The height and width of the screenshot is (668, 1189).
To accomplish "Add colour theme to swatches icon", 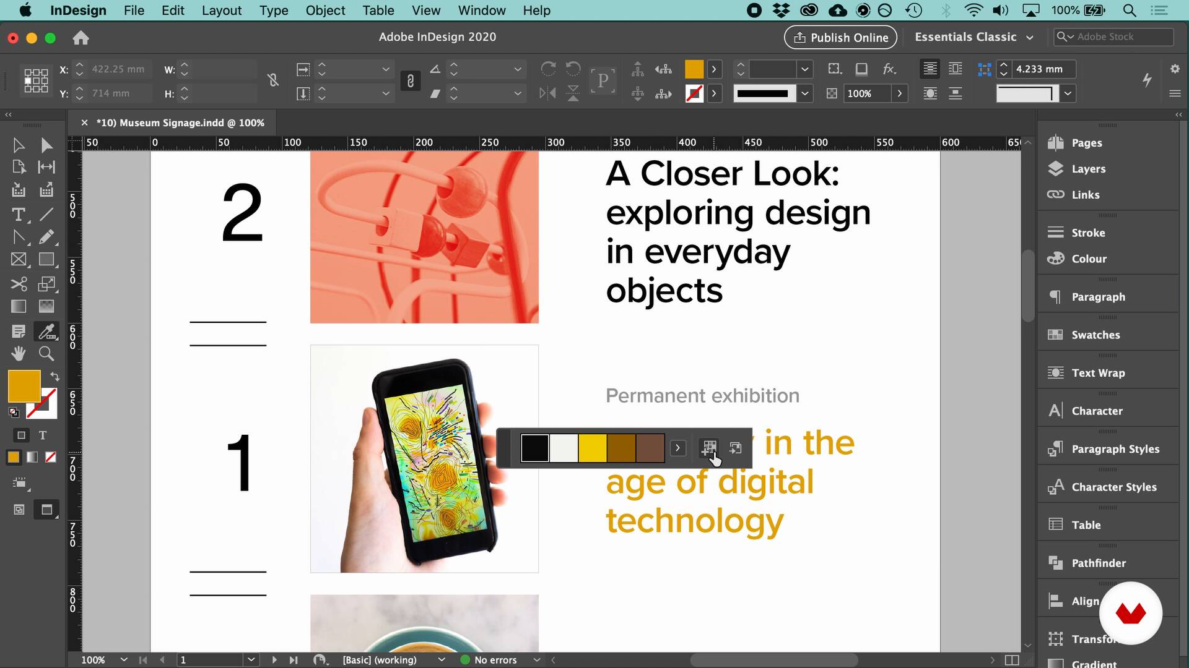I will 709,448.
